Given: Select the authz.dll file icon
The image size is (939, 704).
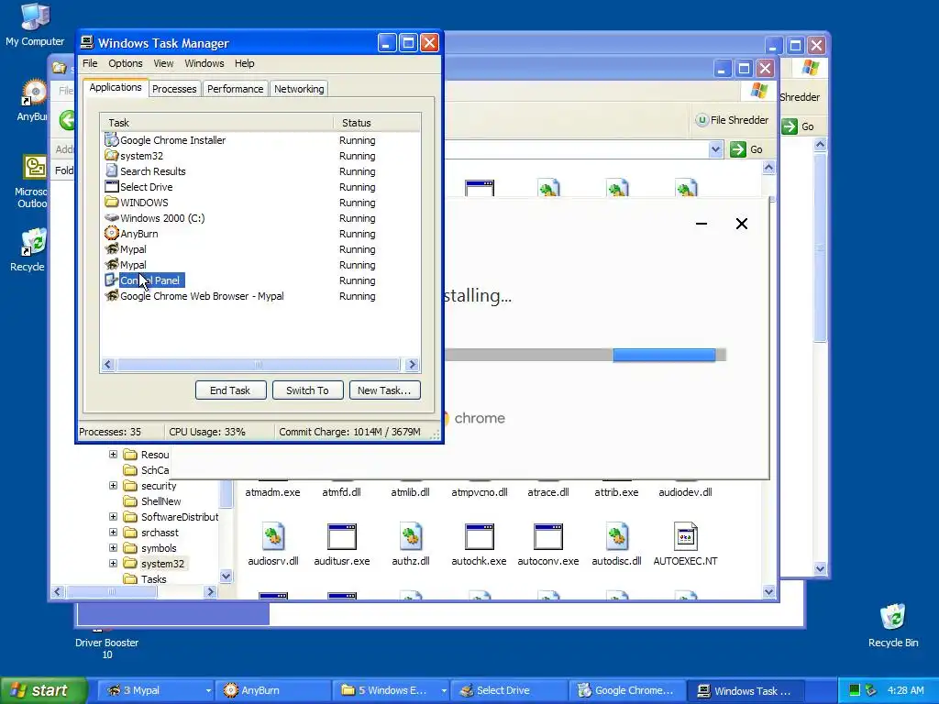Looking at the screenshot, I should [411, 536].
